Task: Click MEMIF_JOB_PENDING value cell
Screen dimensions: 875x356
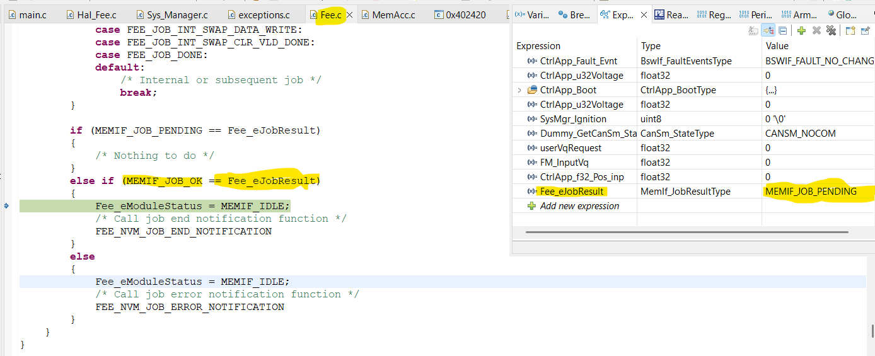Action: (x=811, y=192)
